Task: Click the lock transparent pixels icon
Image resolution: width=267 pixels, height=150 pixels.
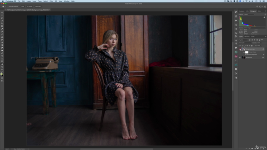Action: [x=243, y=46]
